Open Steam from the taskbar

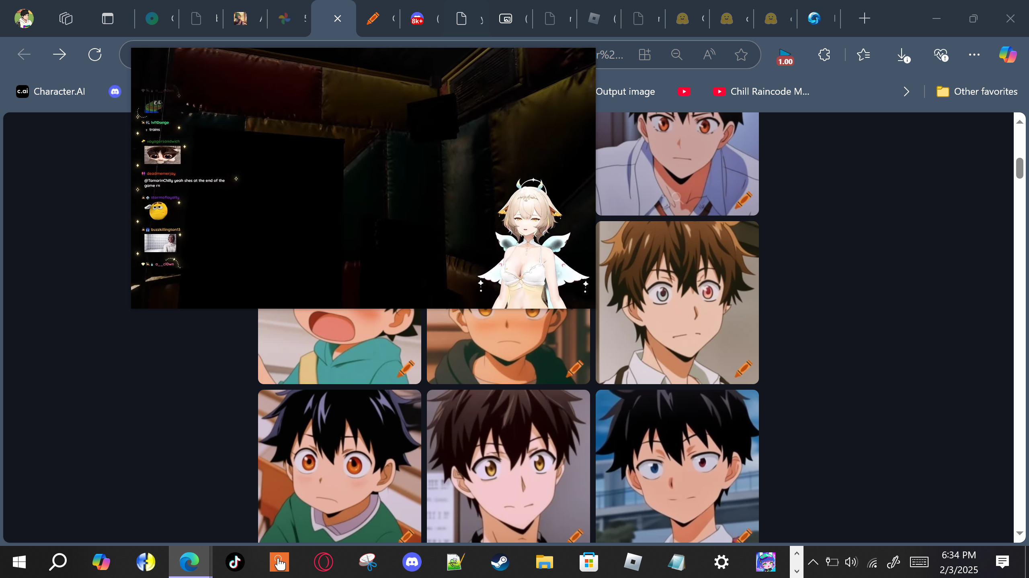pyautogui.click(x=500, y=562)
